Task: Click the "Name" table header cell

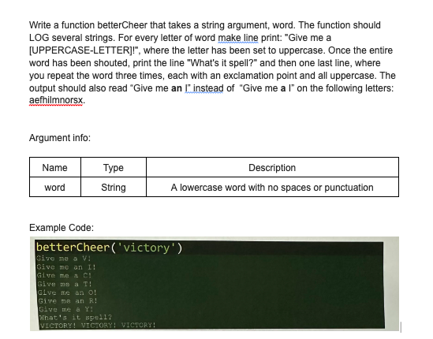Action: click(55, 168)
